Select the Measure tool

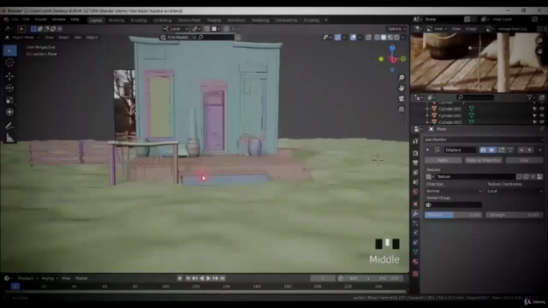pos(9,139)
